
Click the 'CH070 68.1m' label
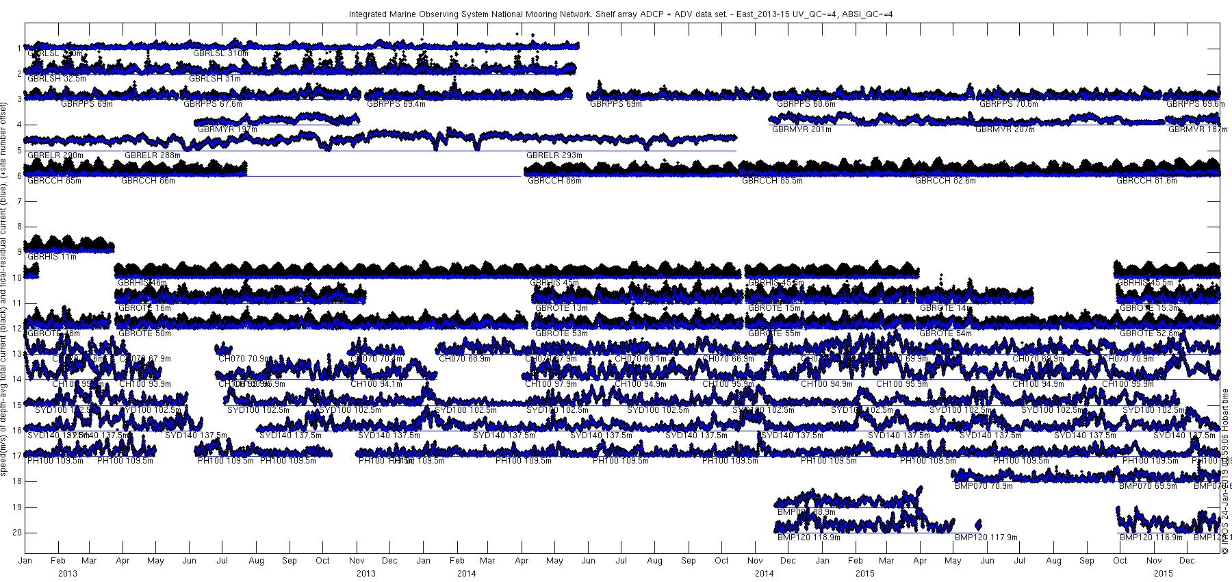tap(641, 359)
